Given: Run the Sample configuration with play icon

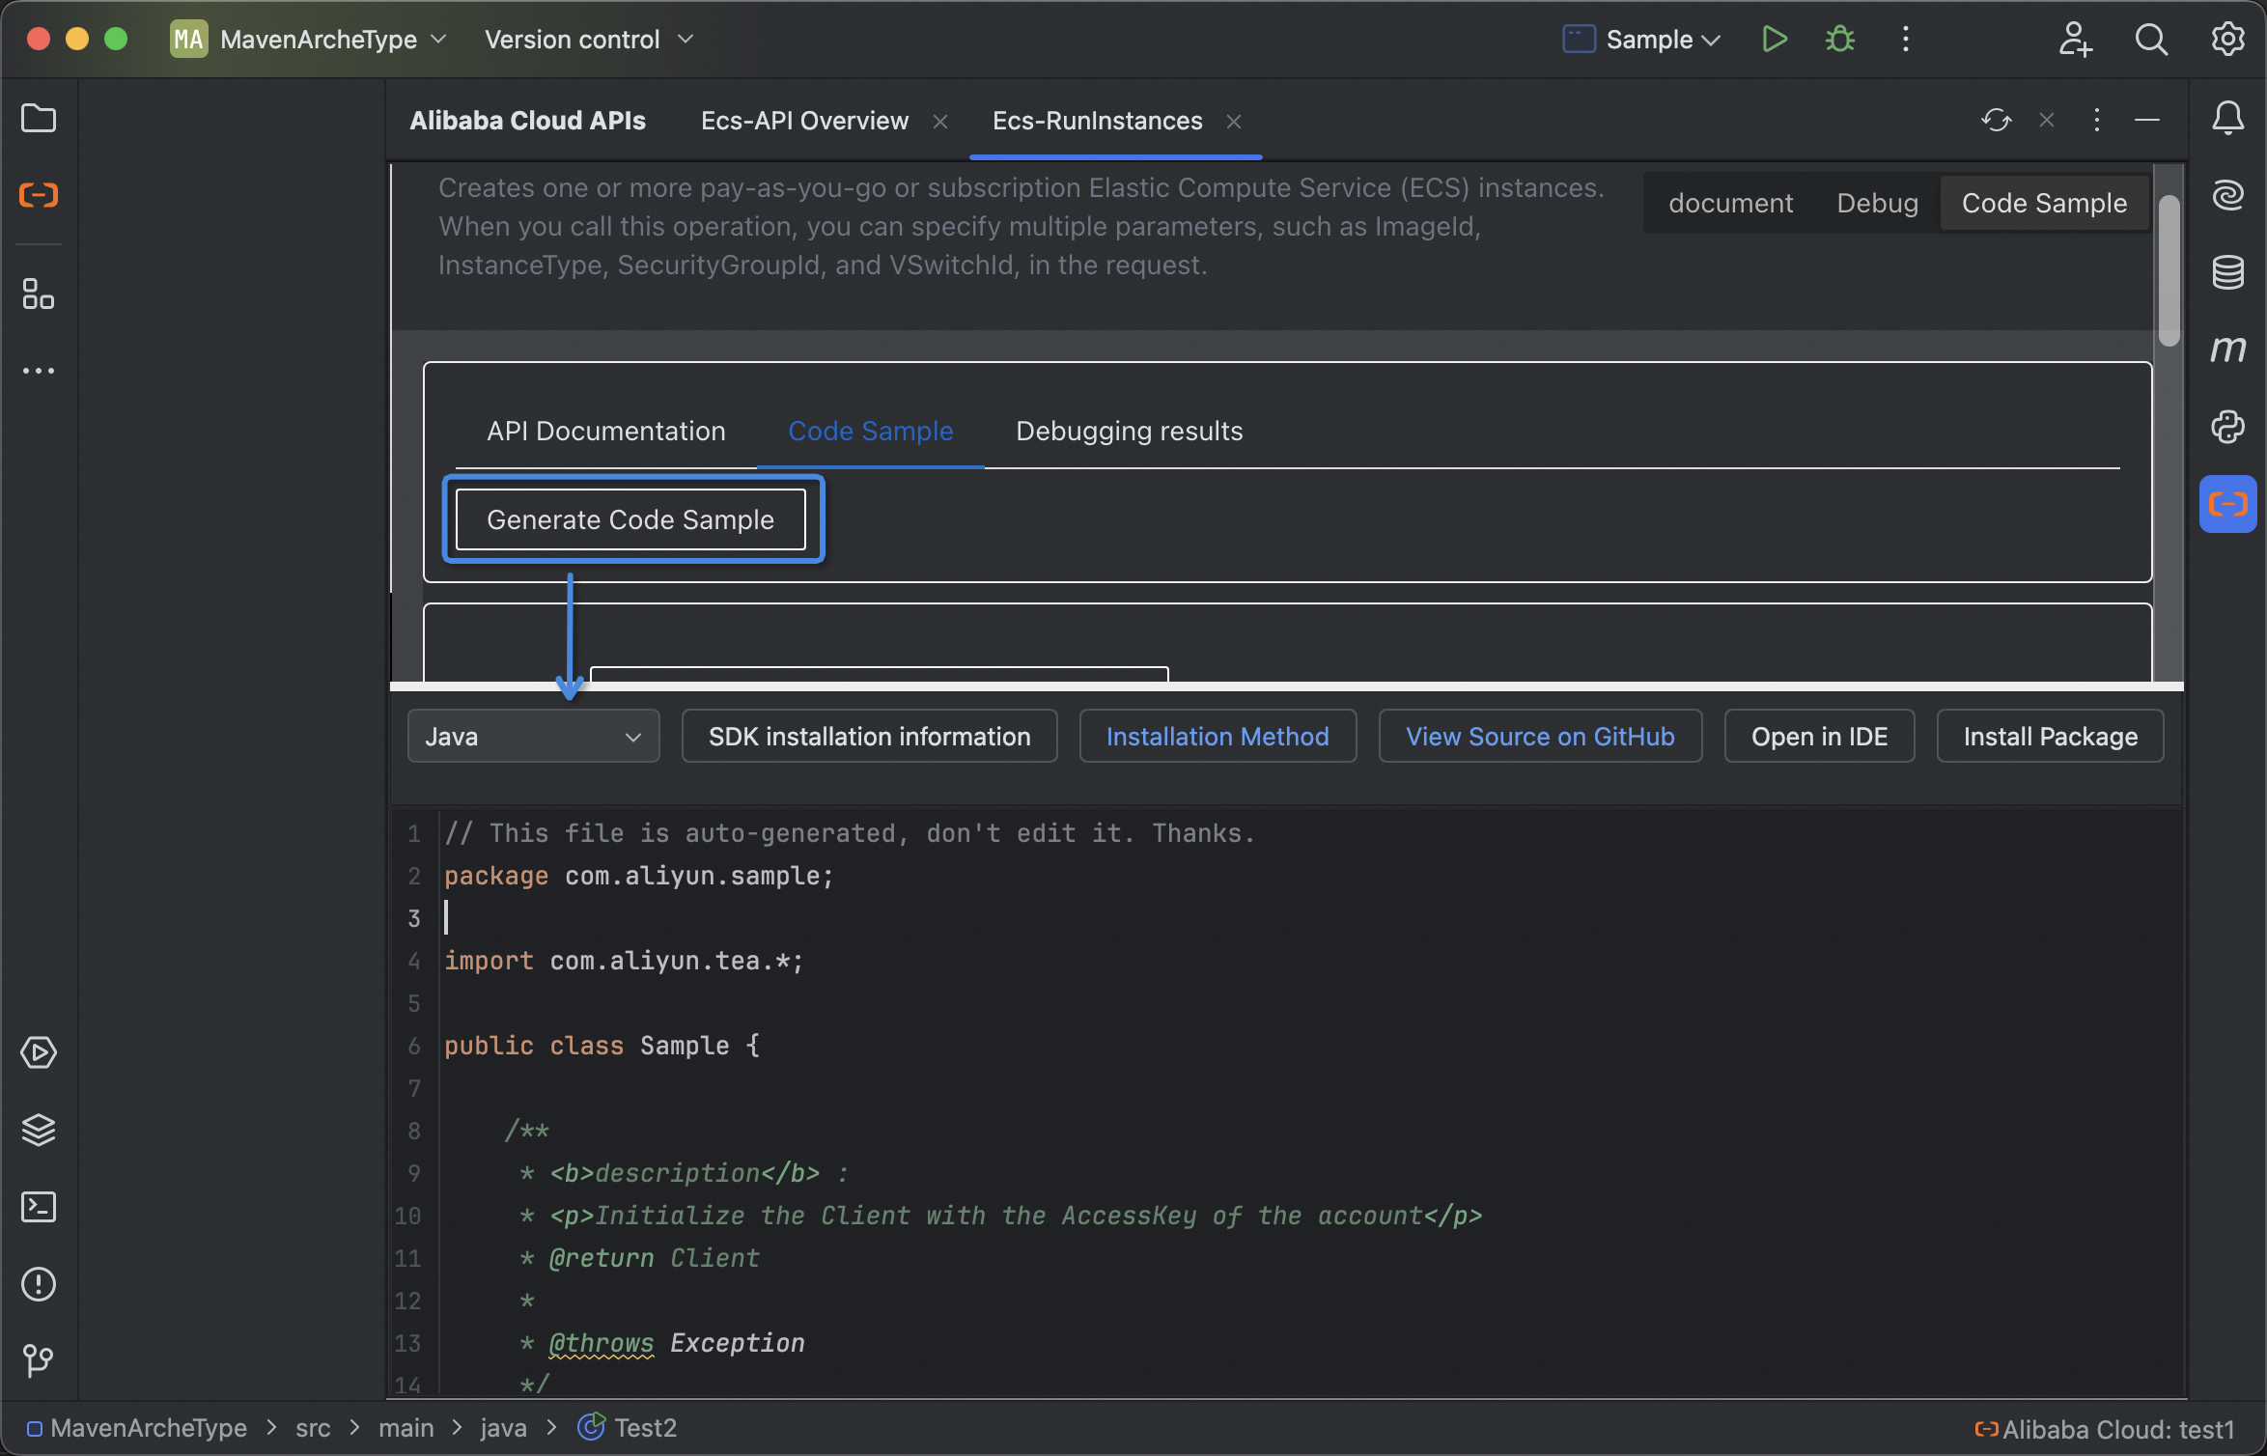Looking at the screenshot, I should point(1774,40).
